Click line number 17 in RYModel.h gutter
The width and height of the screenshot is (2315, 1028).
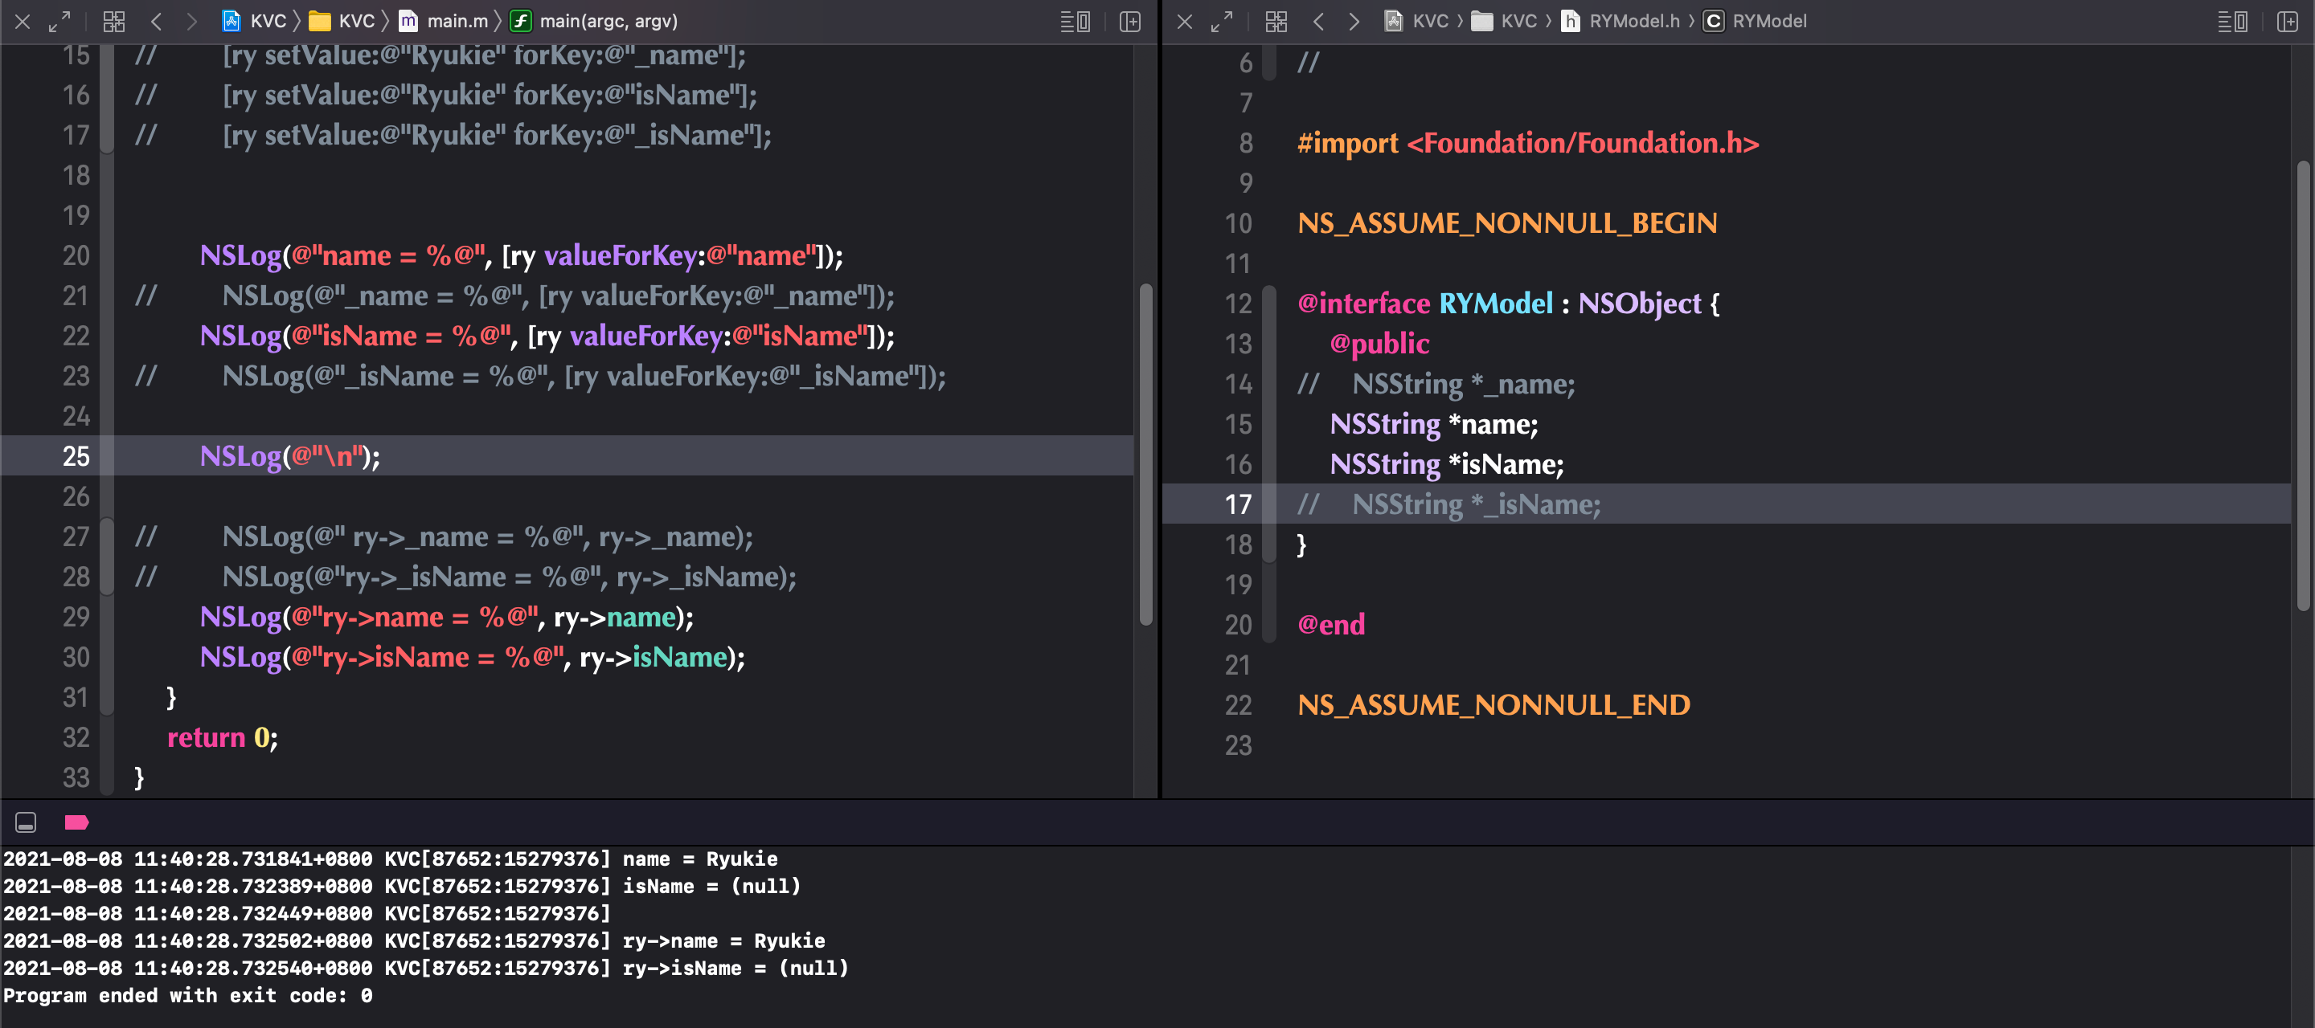coord(1239,504)
